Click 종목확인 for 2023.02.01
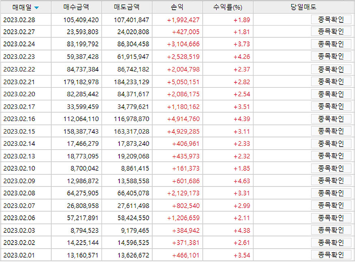This screenshot has width=355, height=262. [331, 255]
